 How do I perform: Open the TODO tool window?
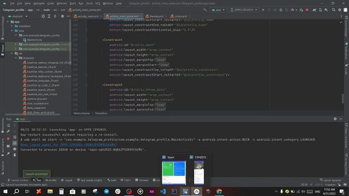[x=125, y=180]
